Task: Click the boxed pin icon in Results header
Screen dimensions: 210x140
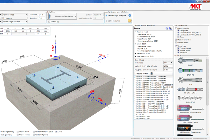Action: (x=171, y=28)
